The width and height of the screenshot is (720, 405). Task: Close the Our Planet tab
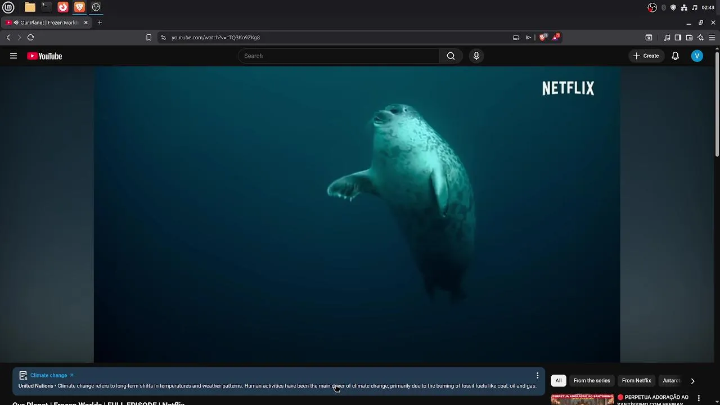tap(86, 22)
